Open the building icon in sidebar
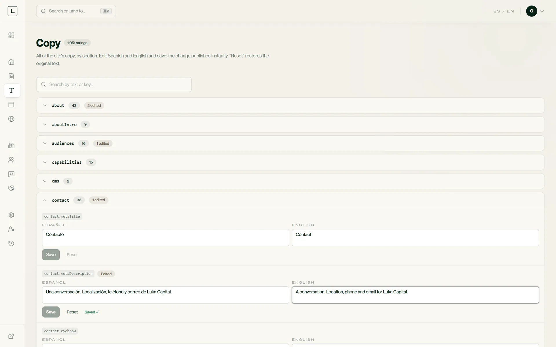The width and height of the screenshot is (556, 347). click(x=11, y=145)
